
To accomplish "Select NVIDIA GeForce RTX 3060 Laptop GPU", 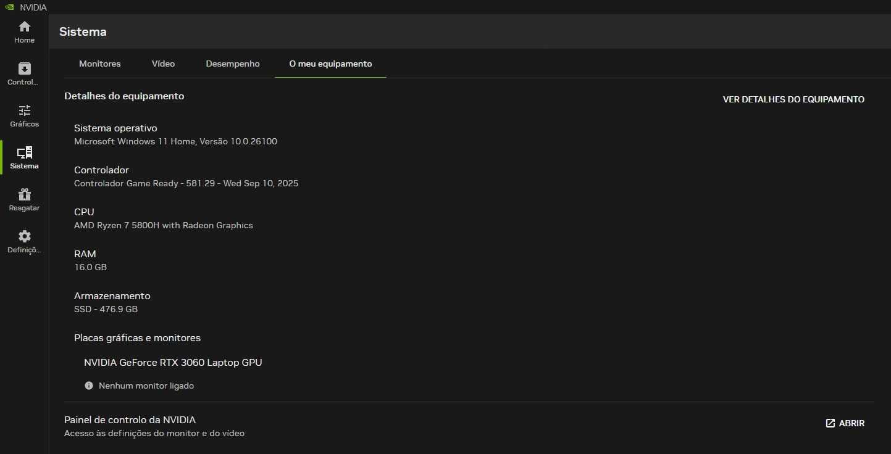I will (x=173, y=362).
